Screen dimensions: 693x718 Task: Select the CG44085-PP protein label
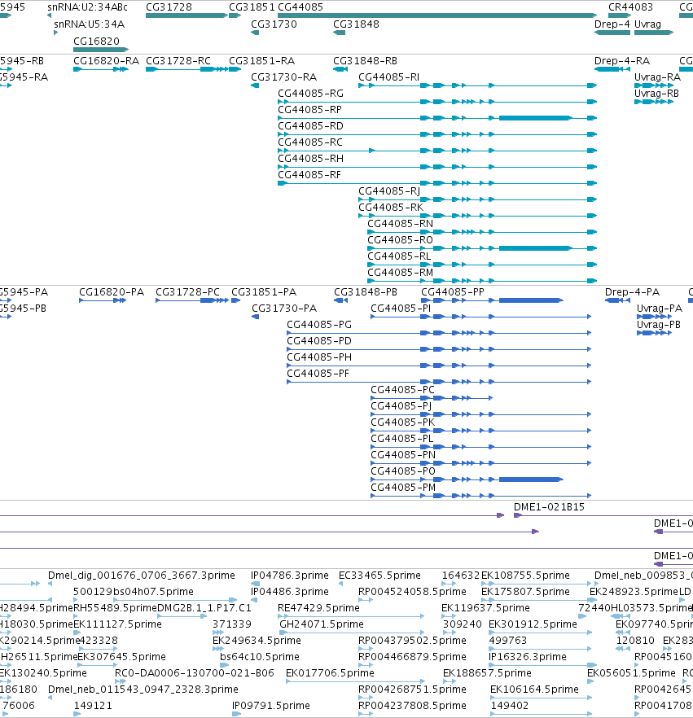tap(453, 292)
